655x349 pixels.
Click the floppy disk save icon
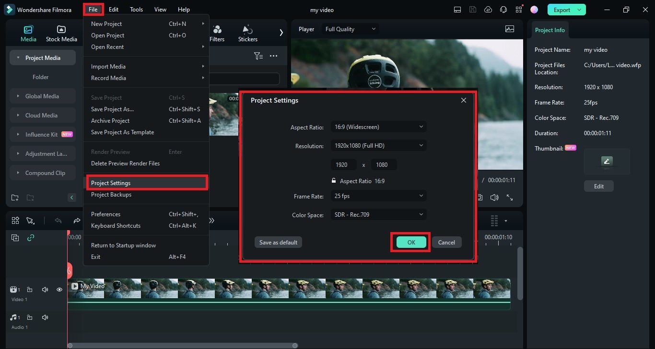click(x=473, y=10)
